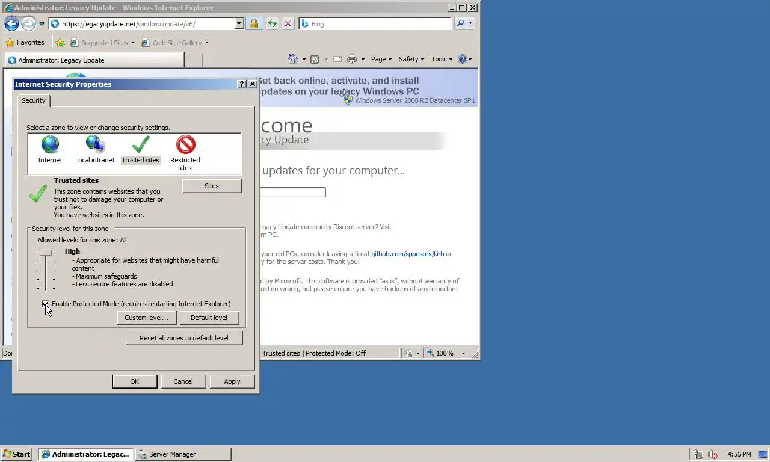The height and width of the screenshot is (462, 770).
Task: Click the search progress bar on Legacy Update page
Action: click(293, 192)
